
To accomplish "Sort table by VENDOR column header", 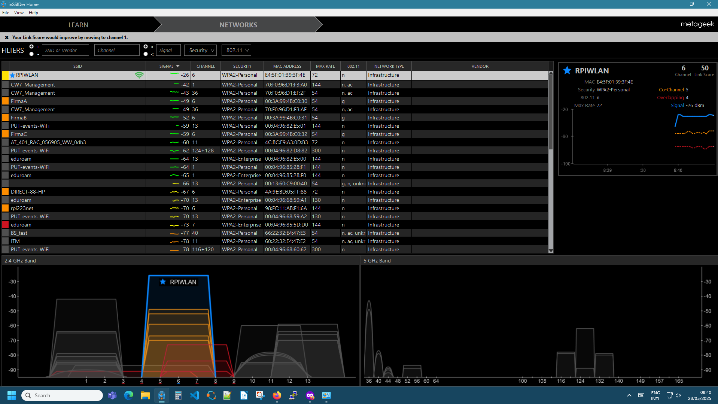I will point(480,66).
